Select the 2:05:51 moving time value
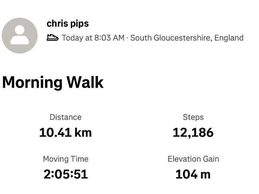Image resolution: width=259 pixels, height=194 pixels. pos(65,174)
